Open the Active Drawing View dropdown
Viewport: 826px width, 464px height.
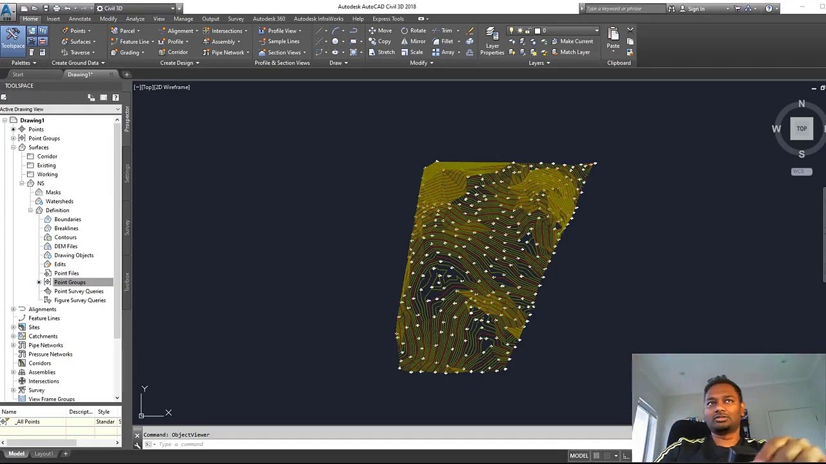click(x=60, y=110)
